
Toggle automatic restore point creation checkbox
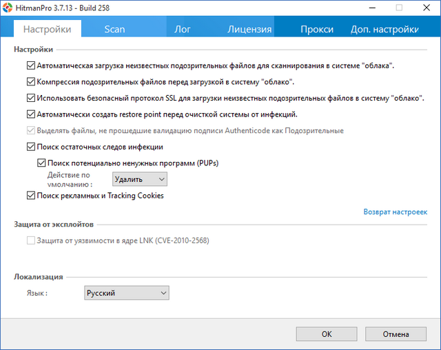[x=30, y=114]
